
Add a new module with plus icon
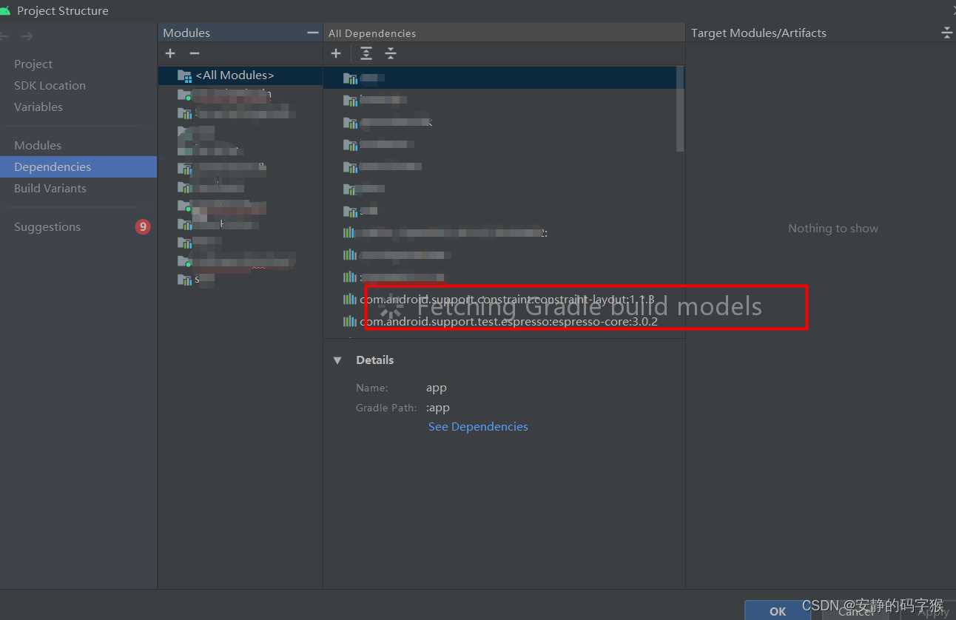(x=170, y=53)
